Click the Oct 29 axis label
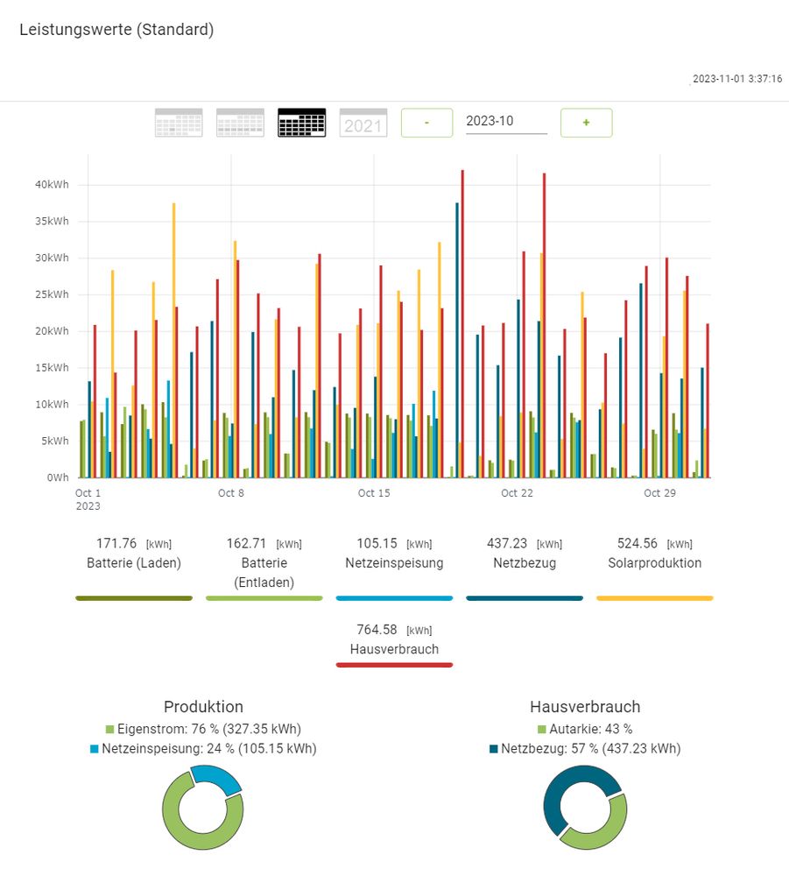789x876 pixels. [659, 493]
